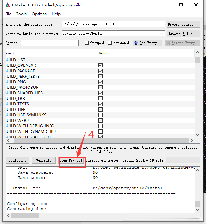The width and height of the screenshot is (206, 224).
Task: Open the Help menu
Action: pos(56,14)
